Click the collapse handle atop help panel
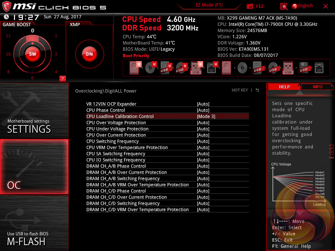This screenshot has width=335, height=251. coord(300,93)
